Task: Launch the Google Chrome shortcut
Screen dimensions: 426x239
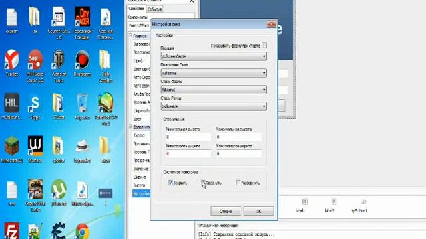Action: click(x=82, y=231)
